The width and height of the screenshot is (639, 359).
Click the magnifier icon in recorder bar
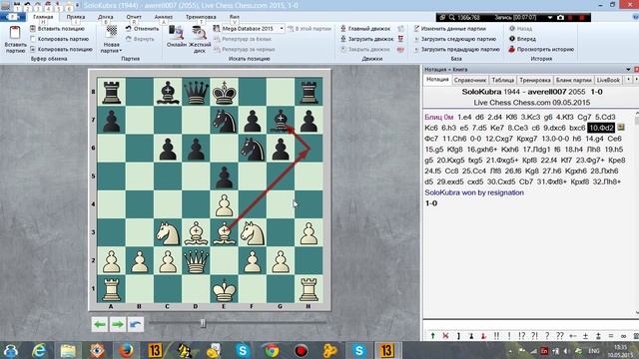click(451, 18)
